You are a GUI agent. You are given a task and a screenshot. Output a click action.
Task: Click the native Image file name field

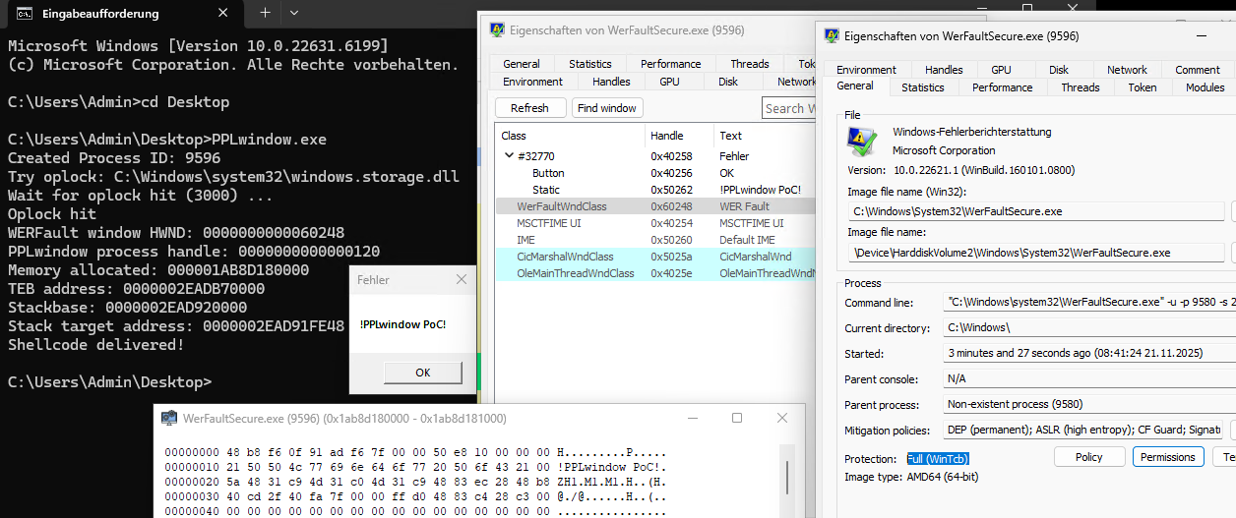click(1036, 253)
